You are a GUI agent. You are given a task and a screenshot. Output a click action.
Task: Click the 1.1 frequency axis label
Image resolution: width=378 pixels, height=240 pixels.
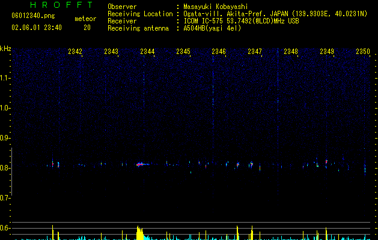tap(5, 78)
